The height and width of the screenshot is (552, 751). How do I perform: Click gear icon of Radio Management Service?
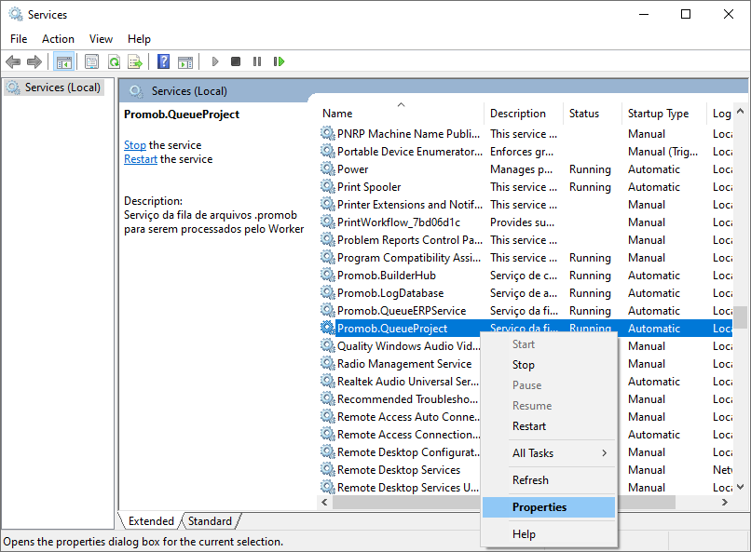coord(328,364)
